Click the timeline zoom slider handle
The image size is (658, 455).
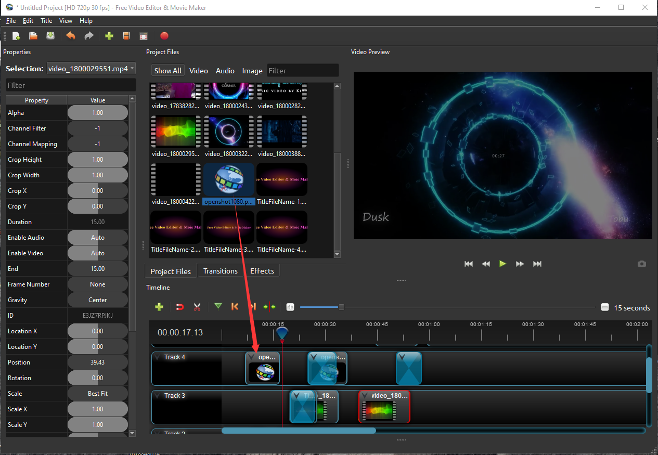[341, 307]
